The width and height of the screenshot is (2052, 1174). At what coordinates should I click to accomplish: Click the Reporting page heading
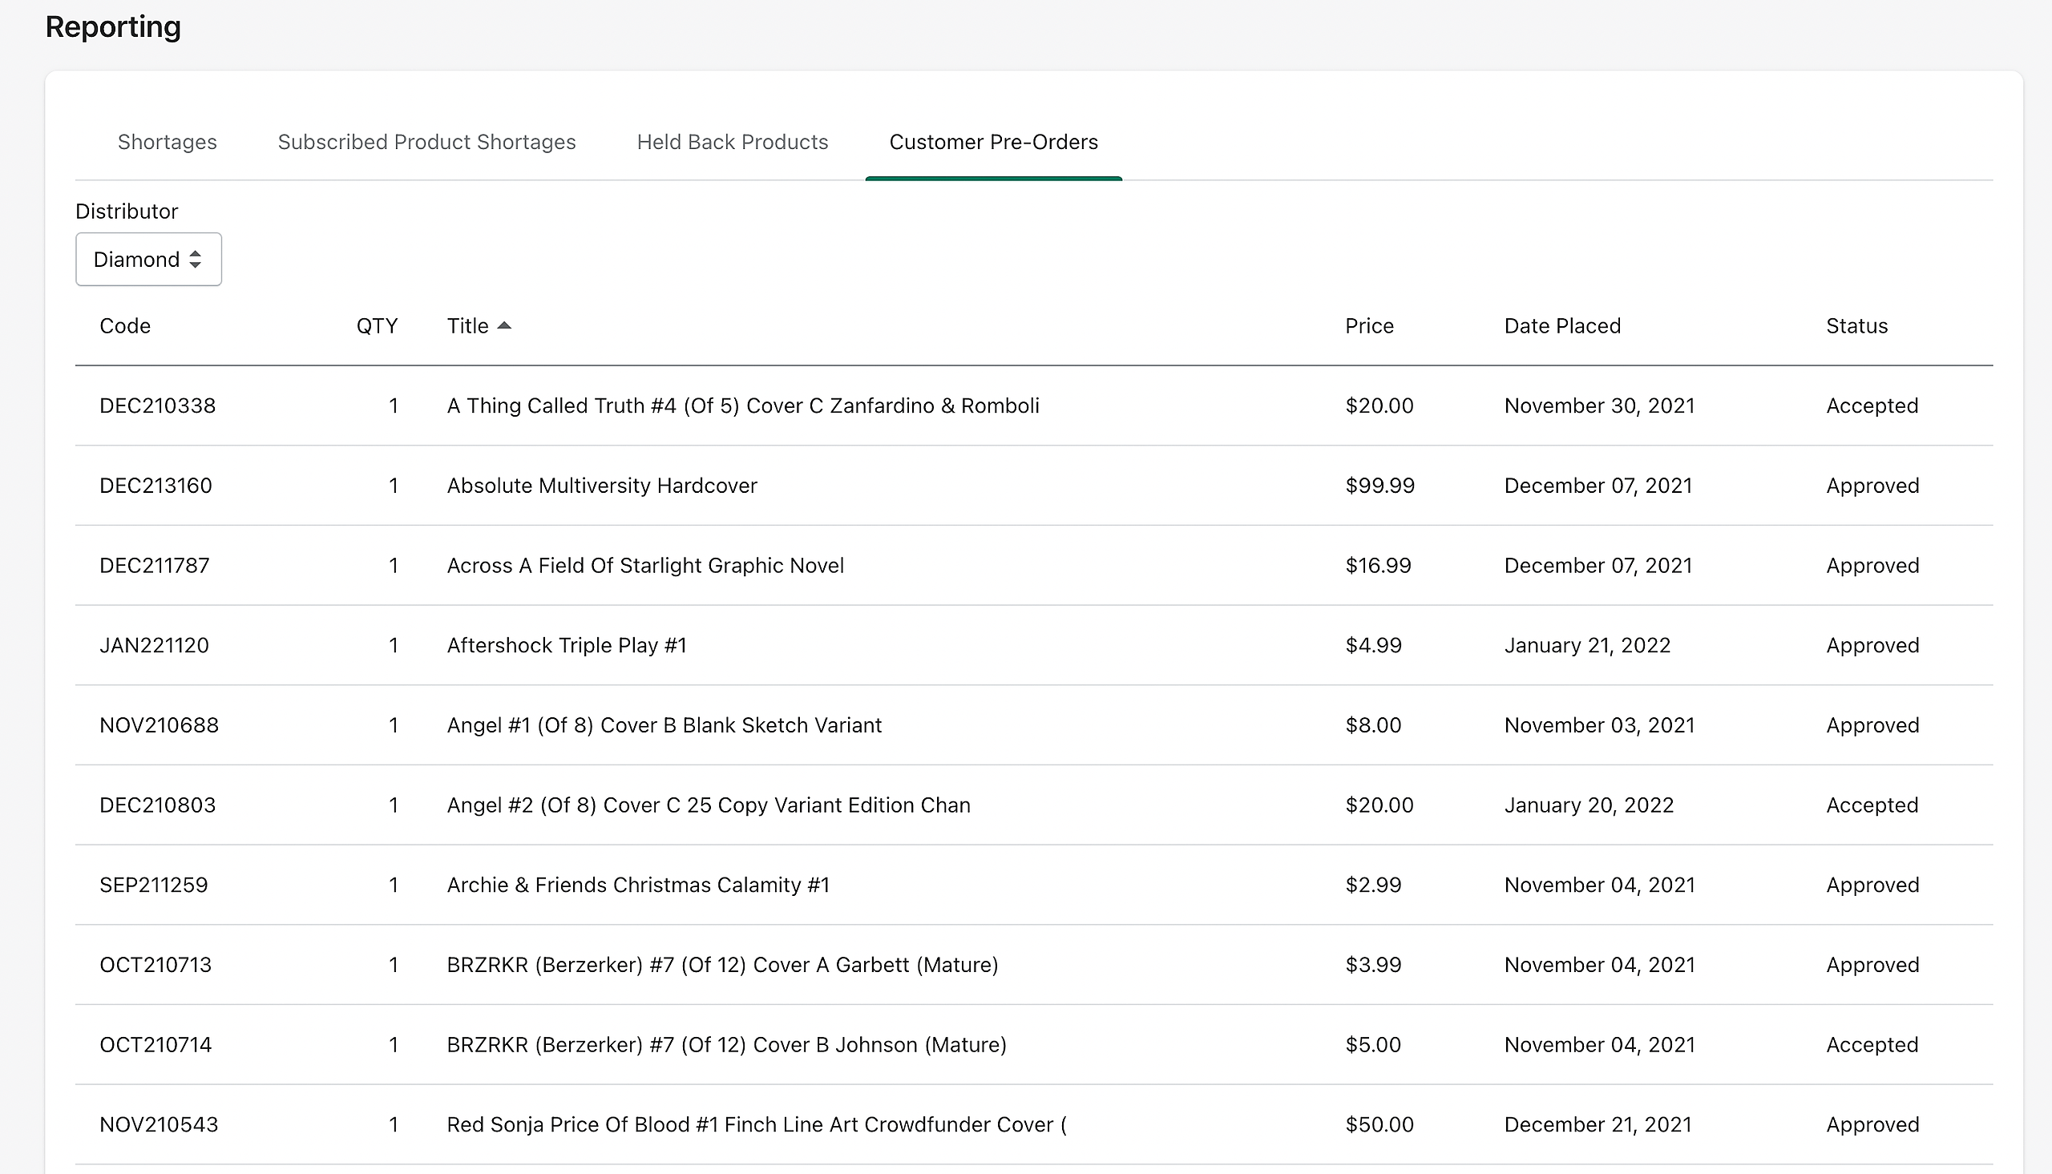click(113, 26)
